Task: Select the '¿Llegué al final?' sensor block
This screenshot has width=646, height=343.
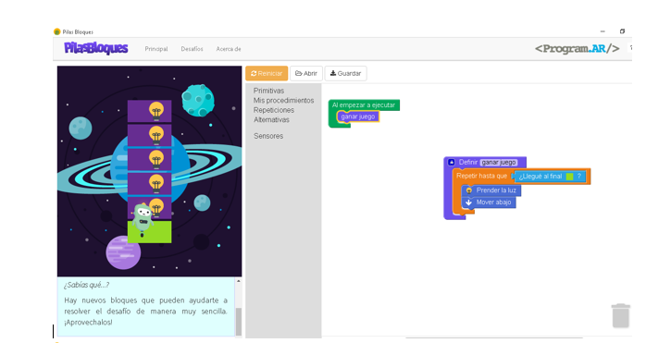Action: point(550,177)
